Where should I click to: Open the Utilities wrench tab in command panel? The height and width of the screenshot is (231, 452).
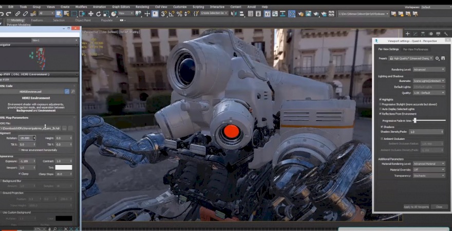click(x=446, y=34)
